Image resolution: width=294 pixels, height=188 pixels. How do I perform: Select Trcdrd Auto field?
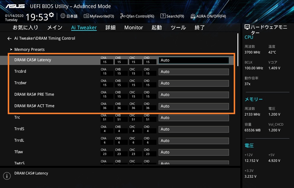click(x=194, y=72)
